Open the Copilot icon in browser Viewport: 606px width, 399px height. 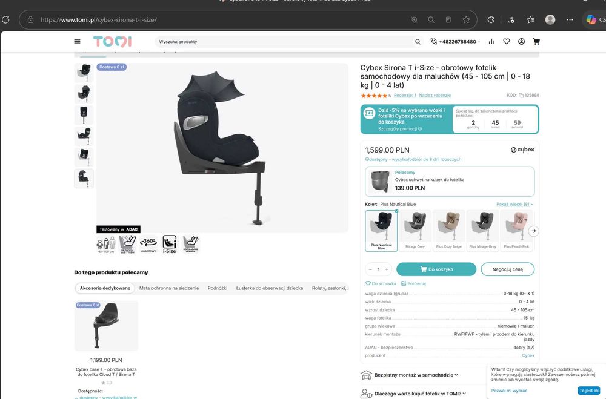(591, 20)
